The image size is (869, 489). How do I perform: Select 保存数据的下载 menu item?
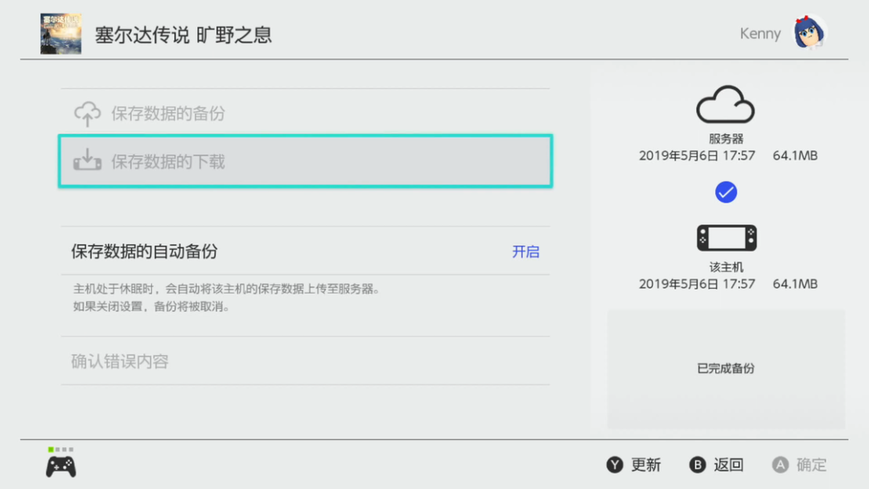tap(168, 162)
